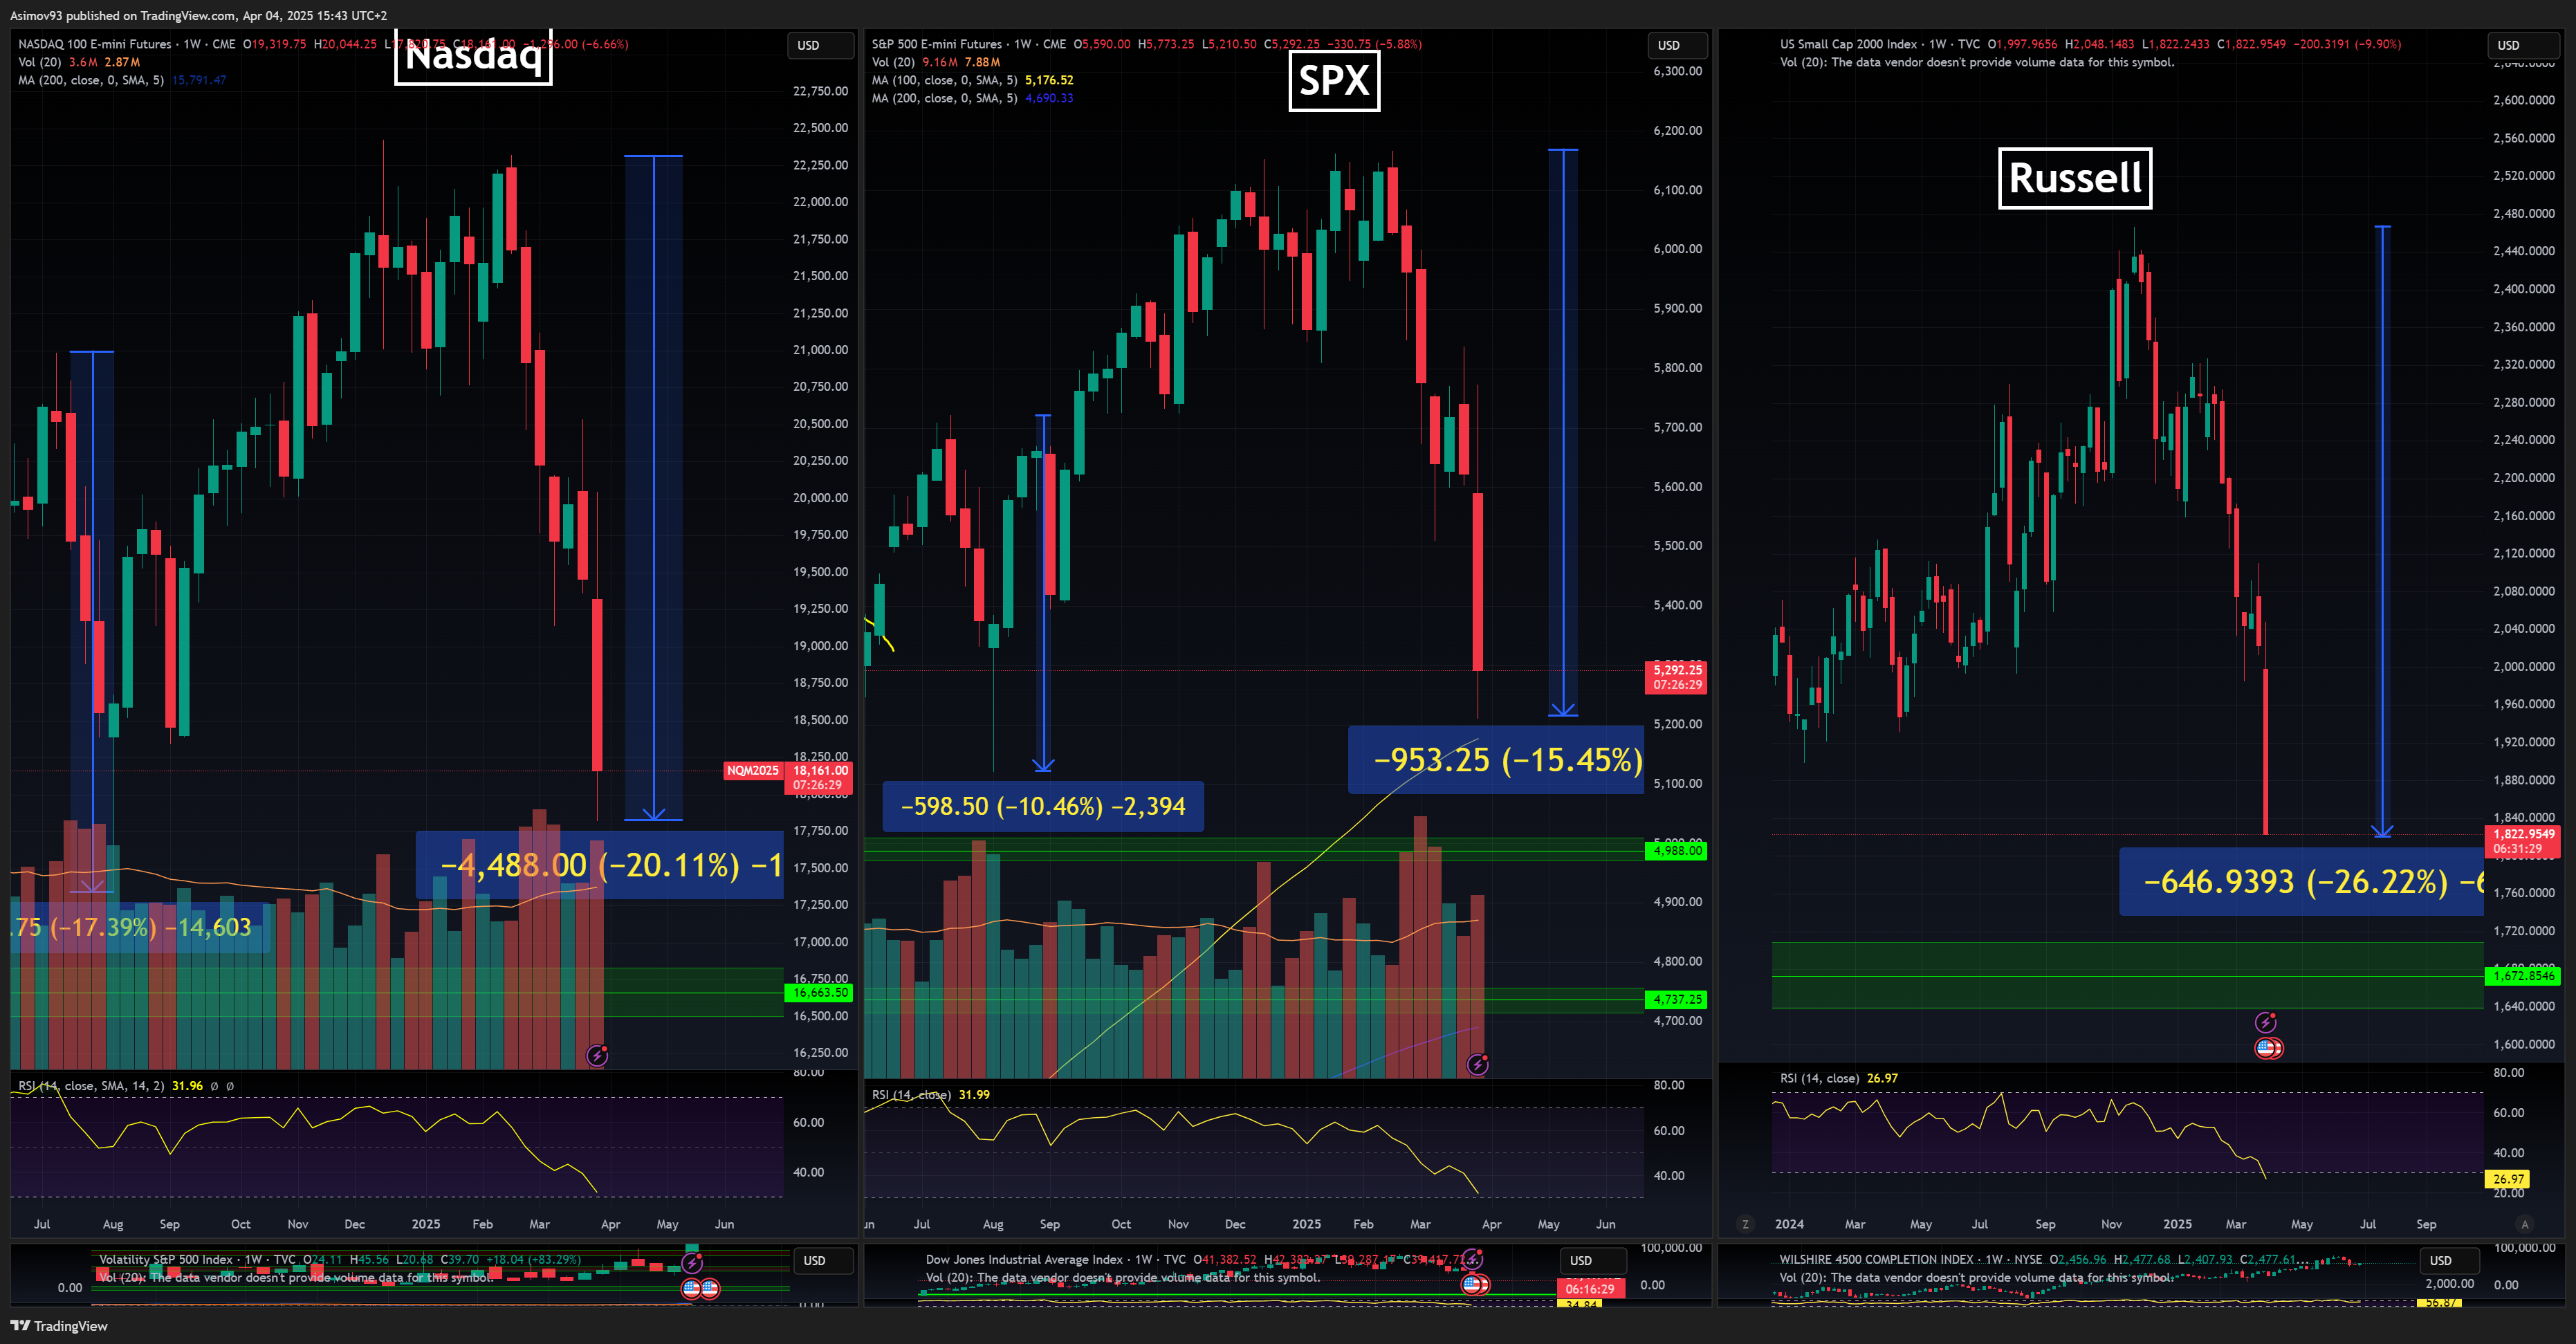Screen dimensions: 2576x1344
Task: Click the lightning event icon on SPX chart
Action: (1478, 1064)
